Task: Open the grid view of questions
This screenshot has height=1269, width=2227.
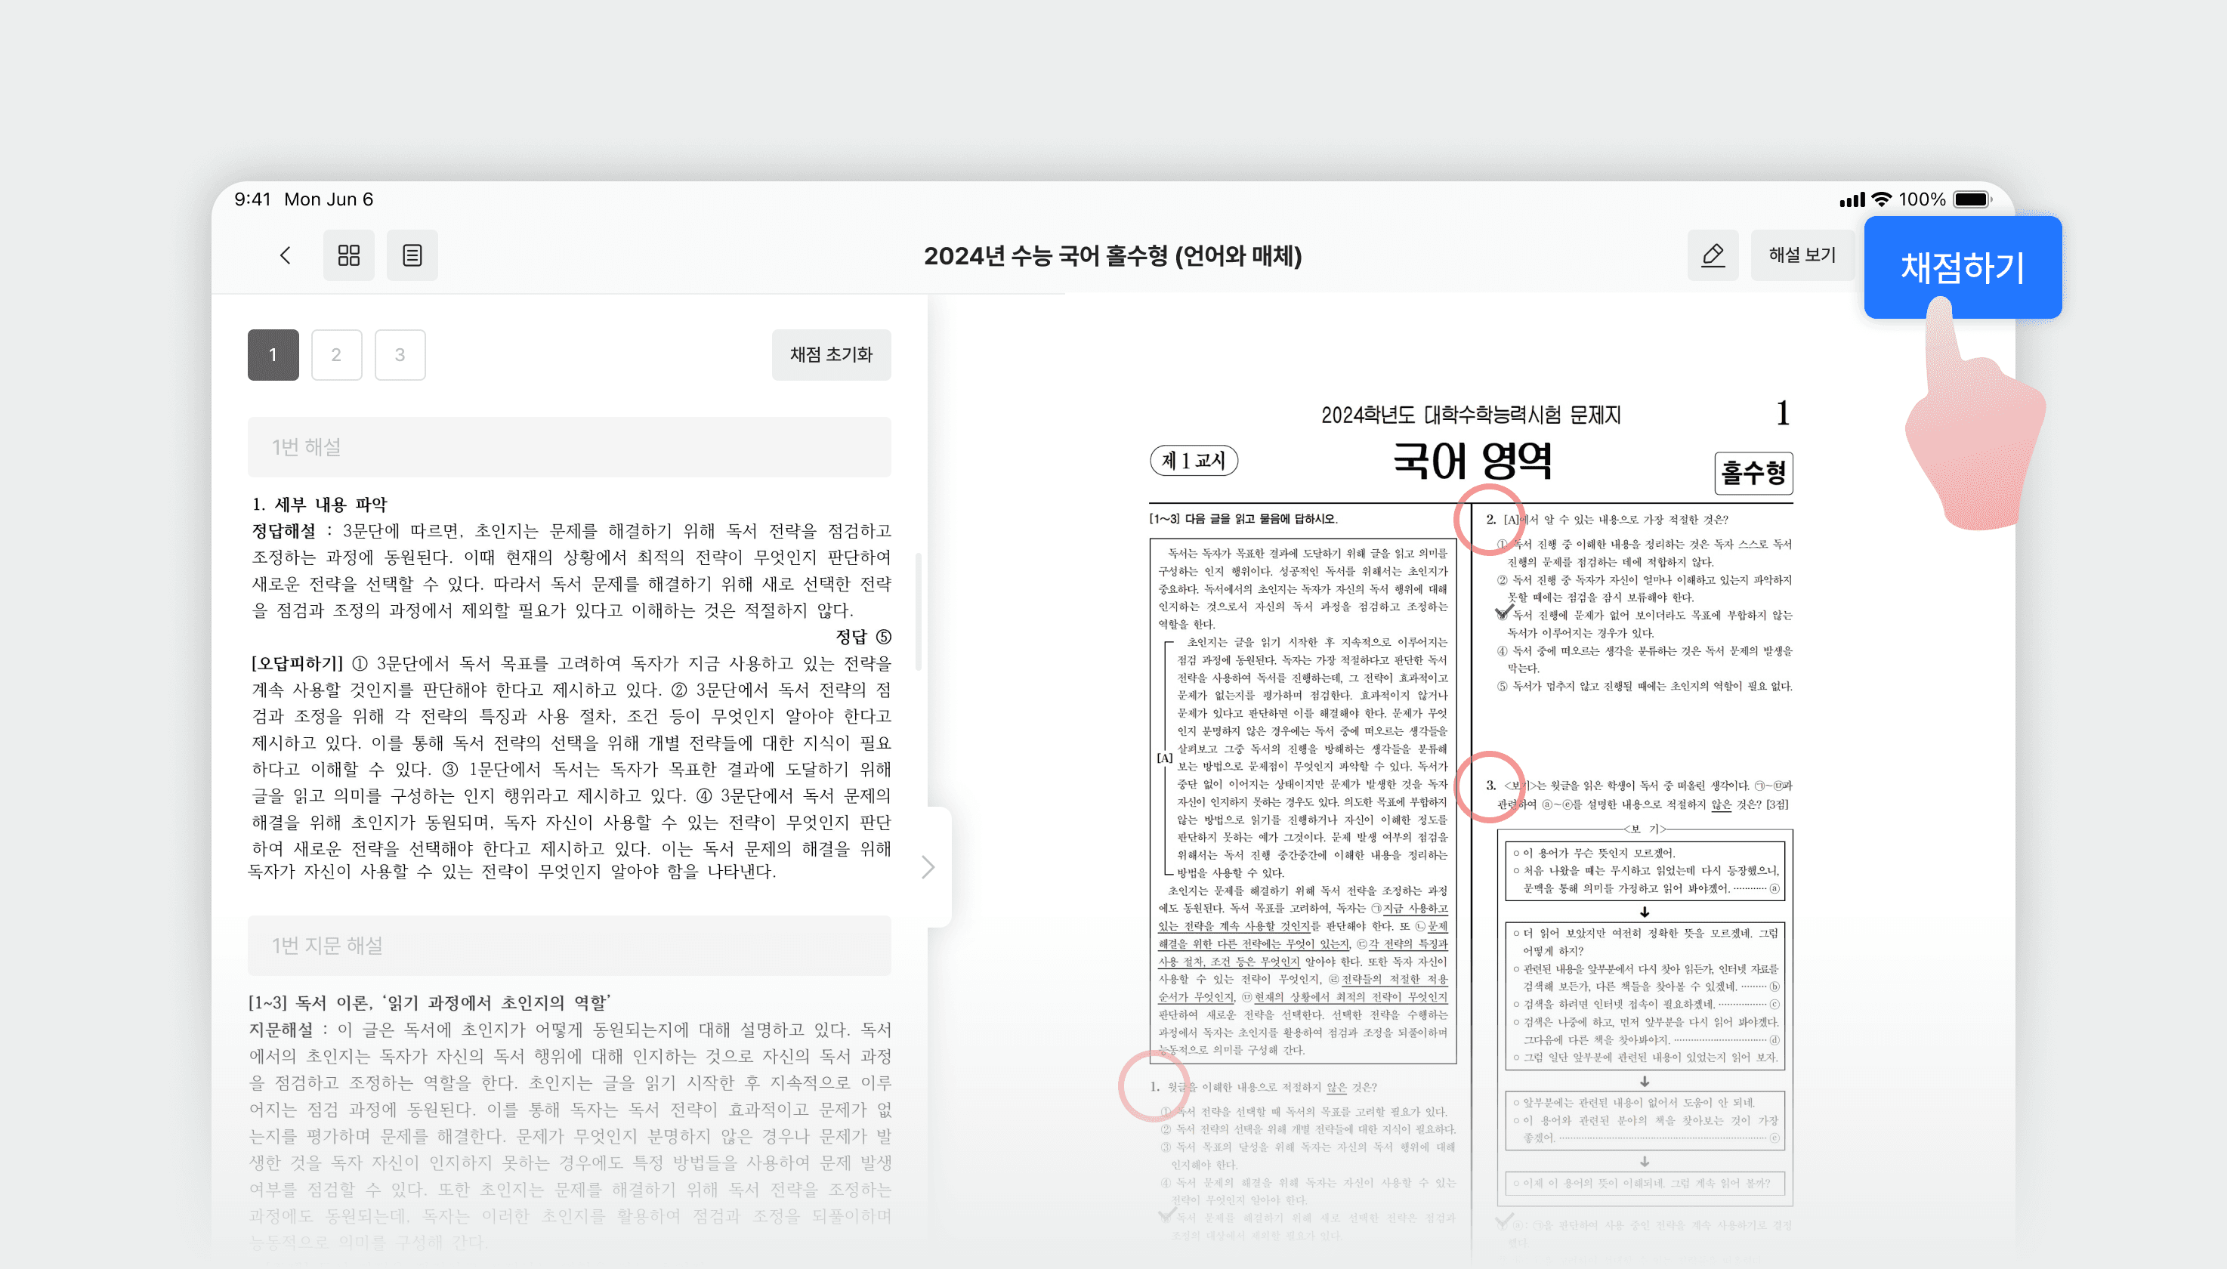Action: click(349, 255)
